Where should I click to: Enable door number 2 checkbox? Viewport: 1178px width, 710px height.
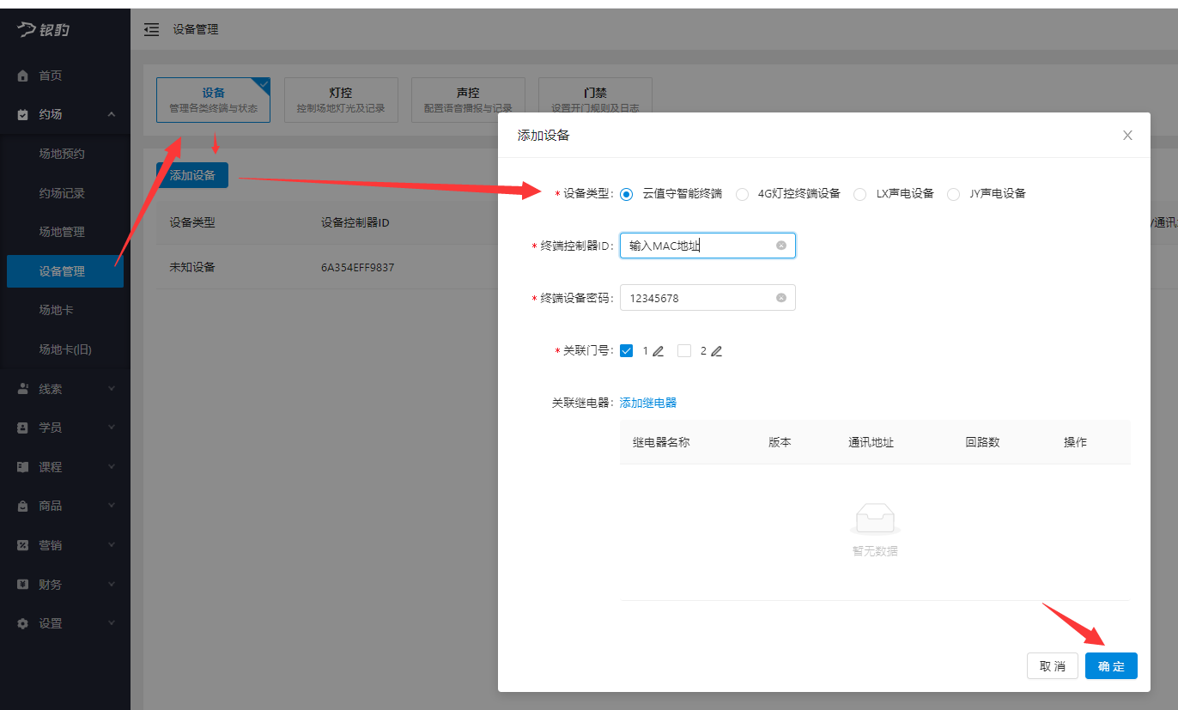(x=684, y=351)
